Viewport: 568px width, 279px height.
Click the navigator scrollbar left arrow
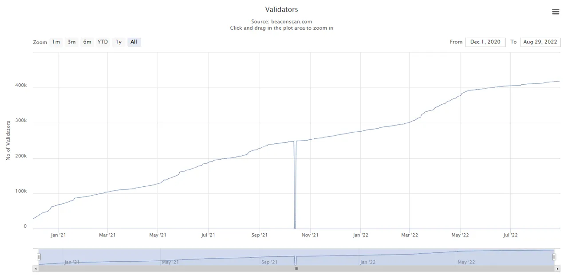coord(35,268)
